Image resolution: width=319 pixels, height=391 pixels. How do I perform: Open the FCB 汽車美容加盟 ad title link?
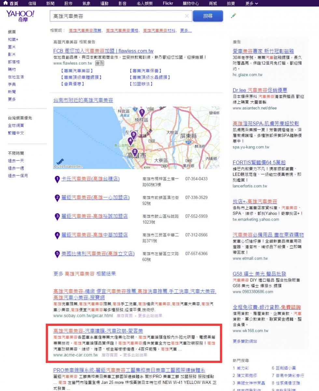point(103,51)
